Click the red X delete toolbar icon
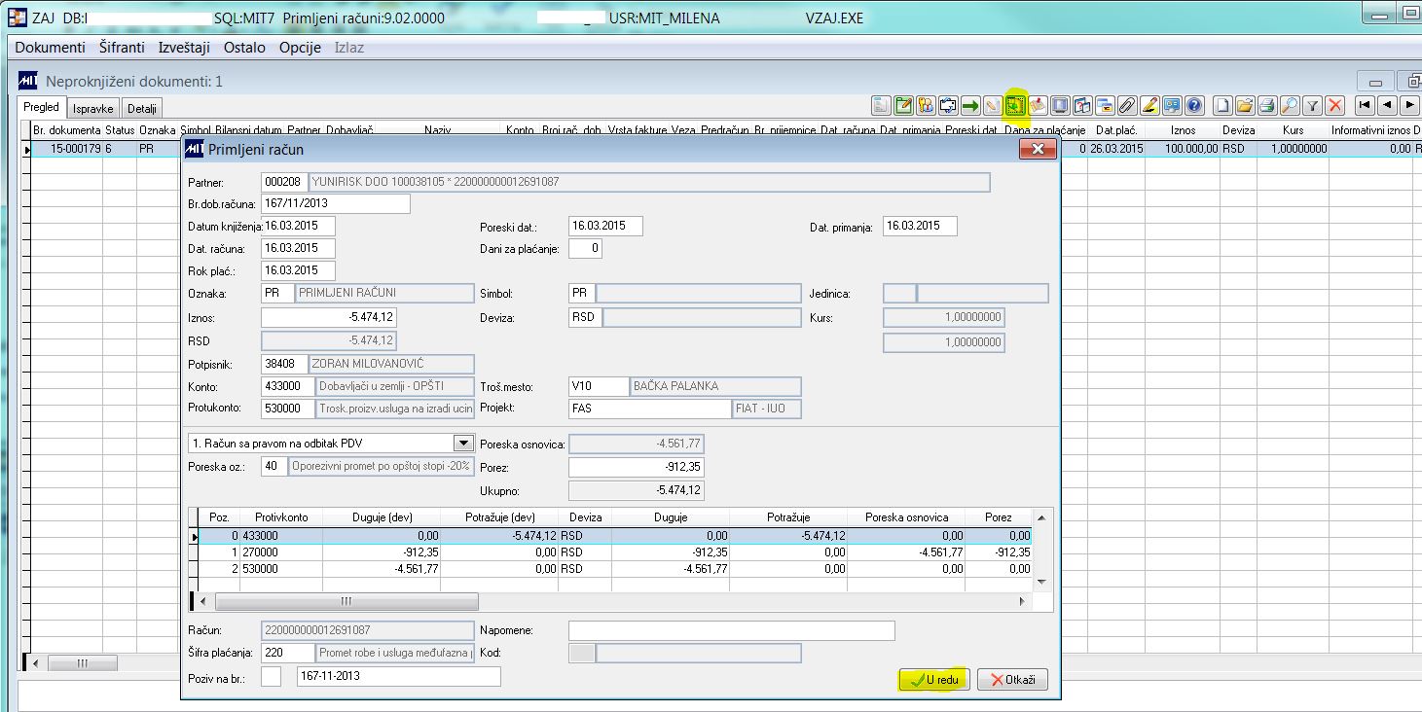1422x712 pixels. coord(1334,105)
